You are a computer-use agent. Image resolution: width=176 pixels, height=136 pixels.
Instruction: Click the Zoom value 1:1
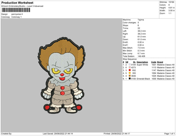tap(170, 13)
